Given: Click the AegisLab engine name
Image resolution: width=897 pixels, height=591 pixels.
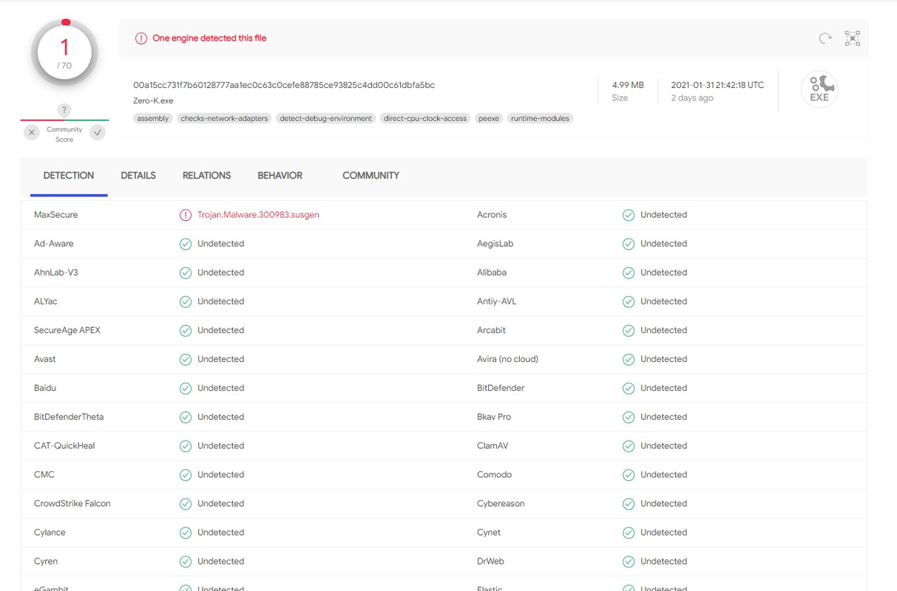Looking at the screenshot, I should [495, 244].
